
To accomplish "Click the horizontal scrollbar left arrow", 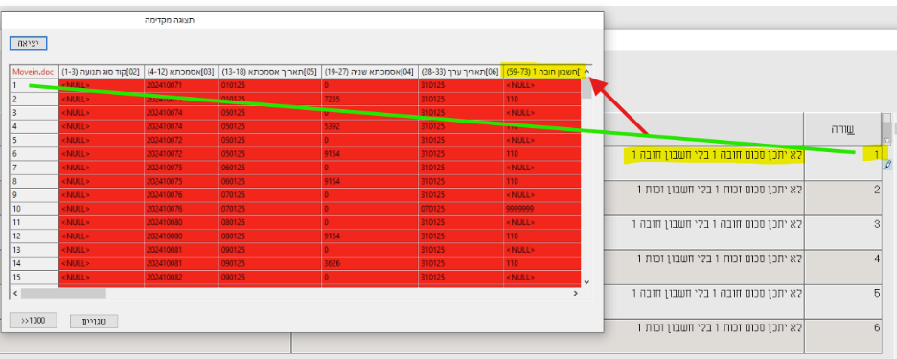I will [15, 293].
